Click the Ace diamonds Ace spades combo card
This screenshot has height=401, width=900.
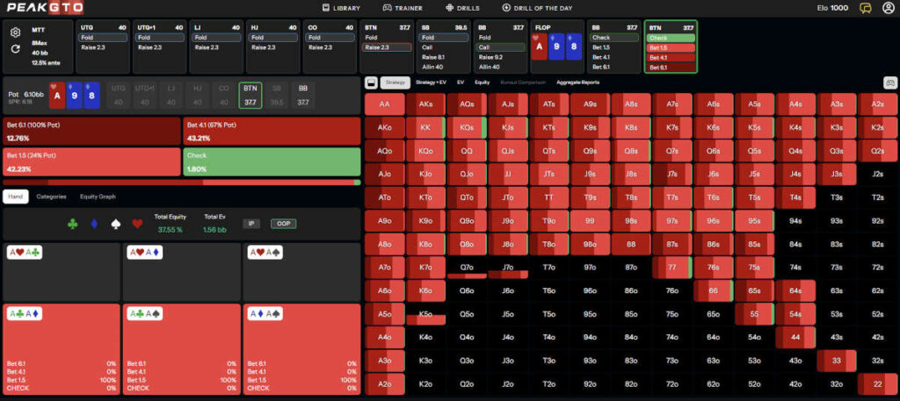point(301,349)
